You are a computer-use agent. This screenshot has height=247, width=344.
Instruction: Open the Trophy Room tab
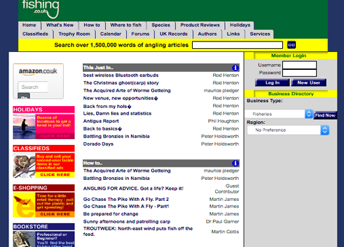click(74, 34)
